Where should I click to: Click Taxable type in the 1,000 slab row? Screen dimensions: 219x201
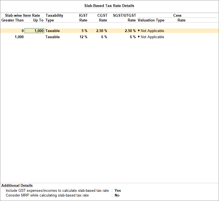(53, 37)
